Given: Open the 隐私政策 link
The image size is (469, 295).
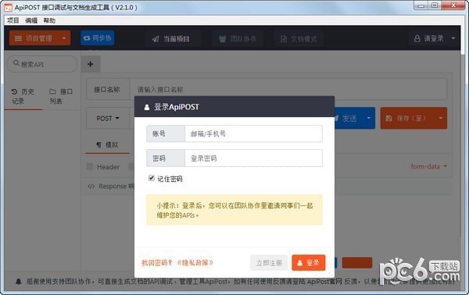Looking at the screenshot, I should [195, 263].
